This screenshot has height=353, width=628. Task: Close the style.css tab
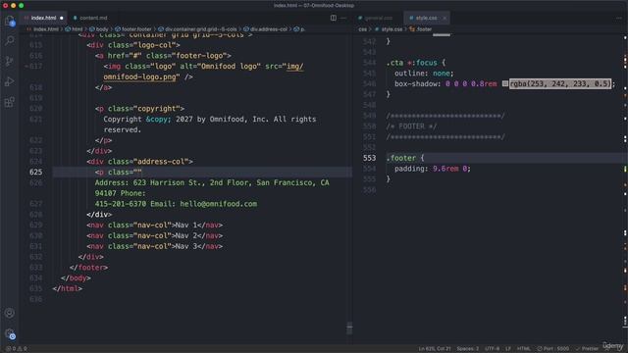[x=445, y=18]
